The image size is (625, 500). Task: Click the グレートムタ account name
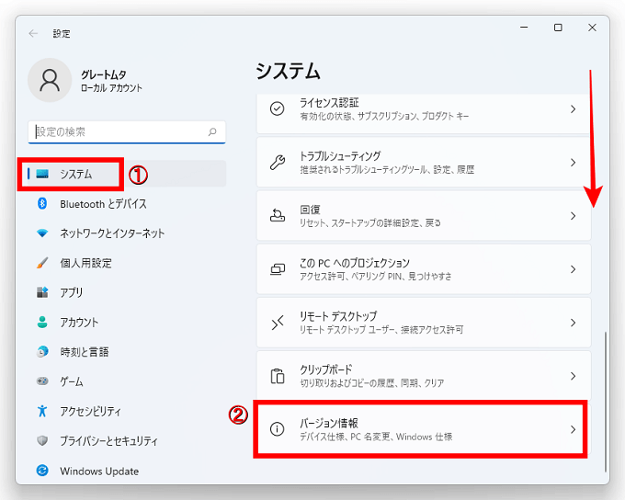(104, 74)
